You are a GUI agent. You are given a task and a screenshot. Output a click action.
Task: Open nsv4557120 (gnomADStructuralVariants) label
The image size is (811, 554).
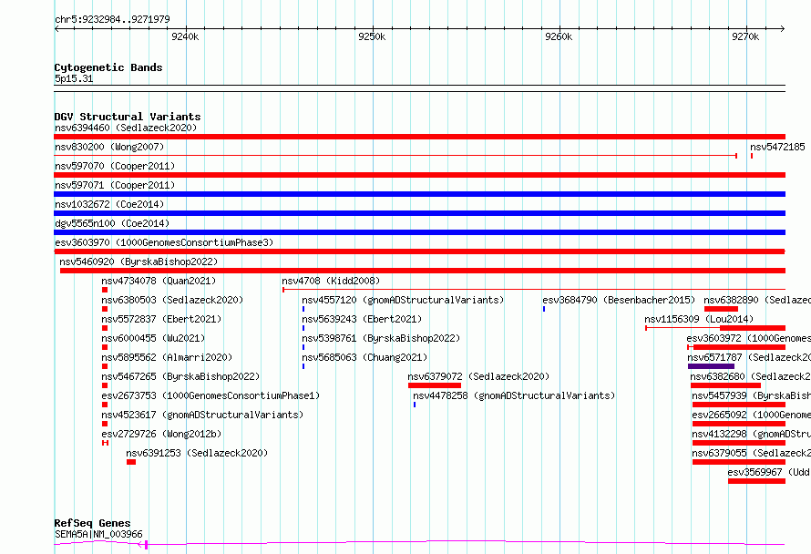click(x=403, y=300)
